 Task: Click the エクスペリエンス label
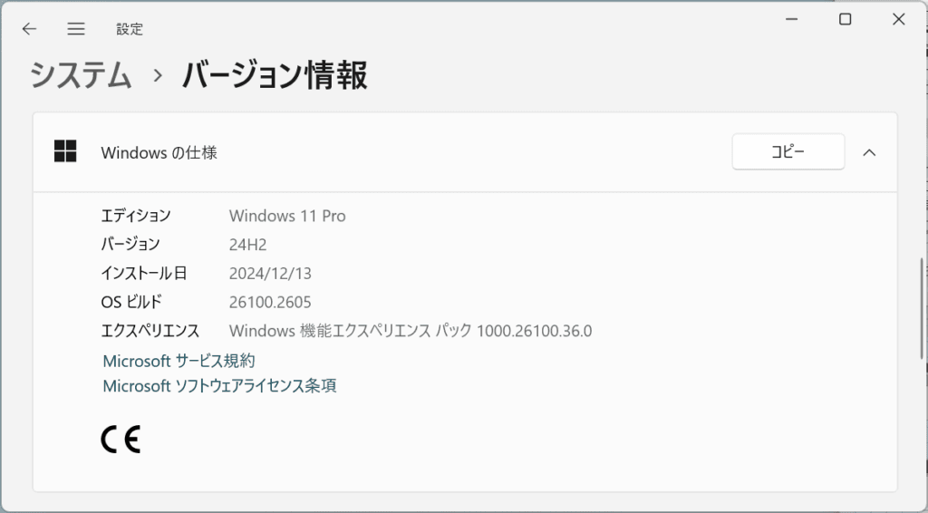click(150, 331)
